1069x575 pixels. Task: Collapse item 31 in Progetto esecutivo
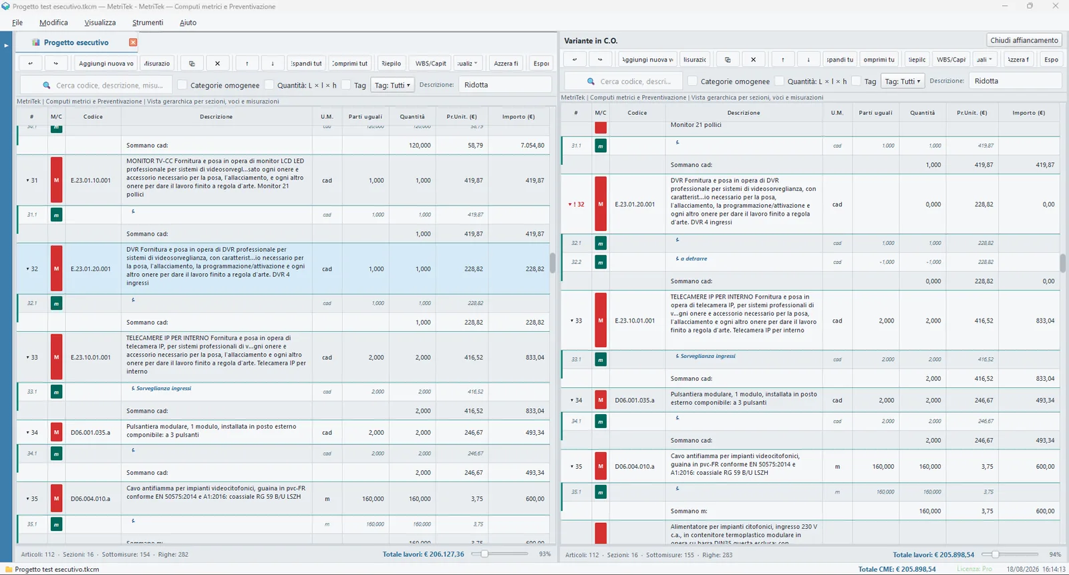point(27,180)
